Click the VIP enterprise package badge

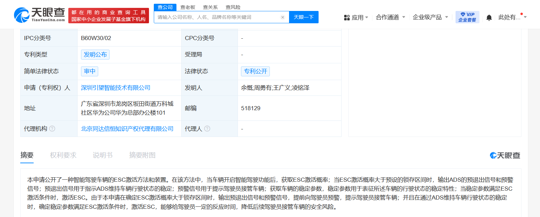pos(467,17)
